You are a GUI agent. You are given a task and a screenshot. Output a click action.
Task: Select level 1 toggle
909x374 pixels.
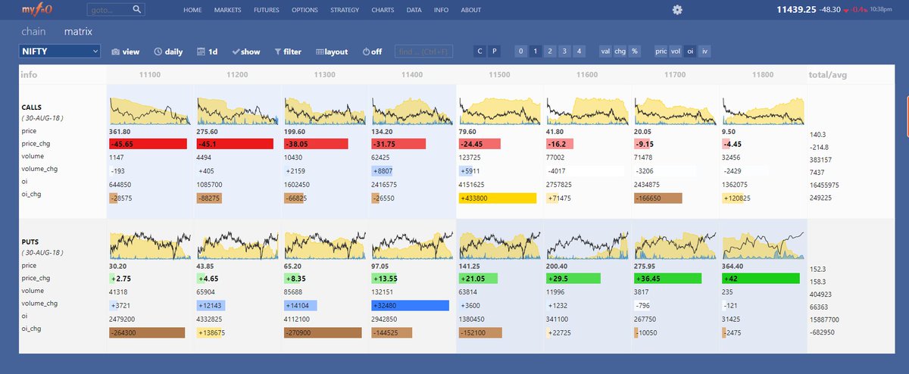pos(535,51)
